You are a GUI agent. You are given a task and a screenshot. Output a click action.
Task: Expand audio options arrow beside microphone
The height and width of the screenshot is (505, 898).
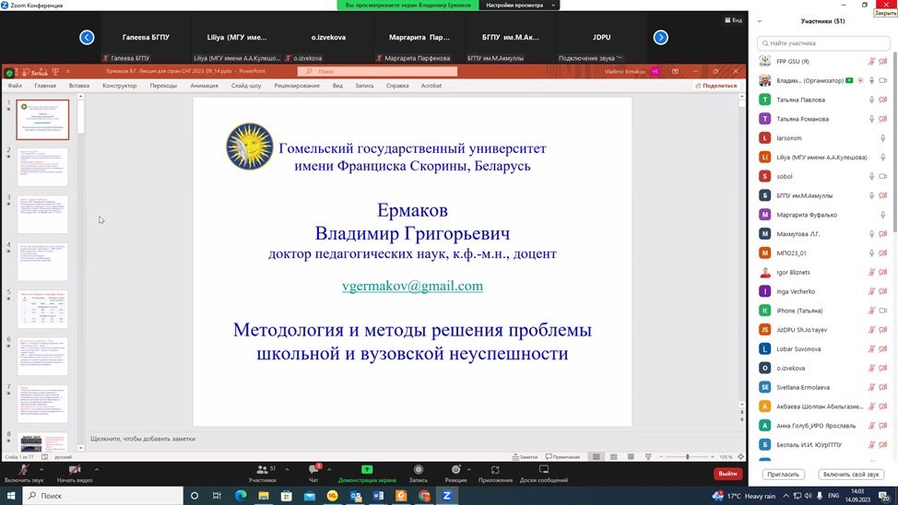[x=41, y=469]
